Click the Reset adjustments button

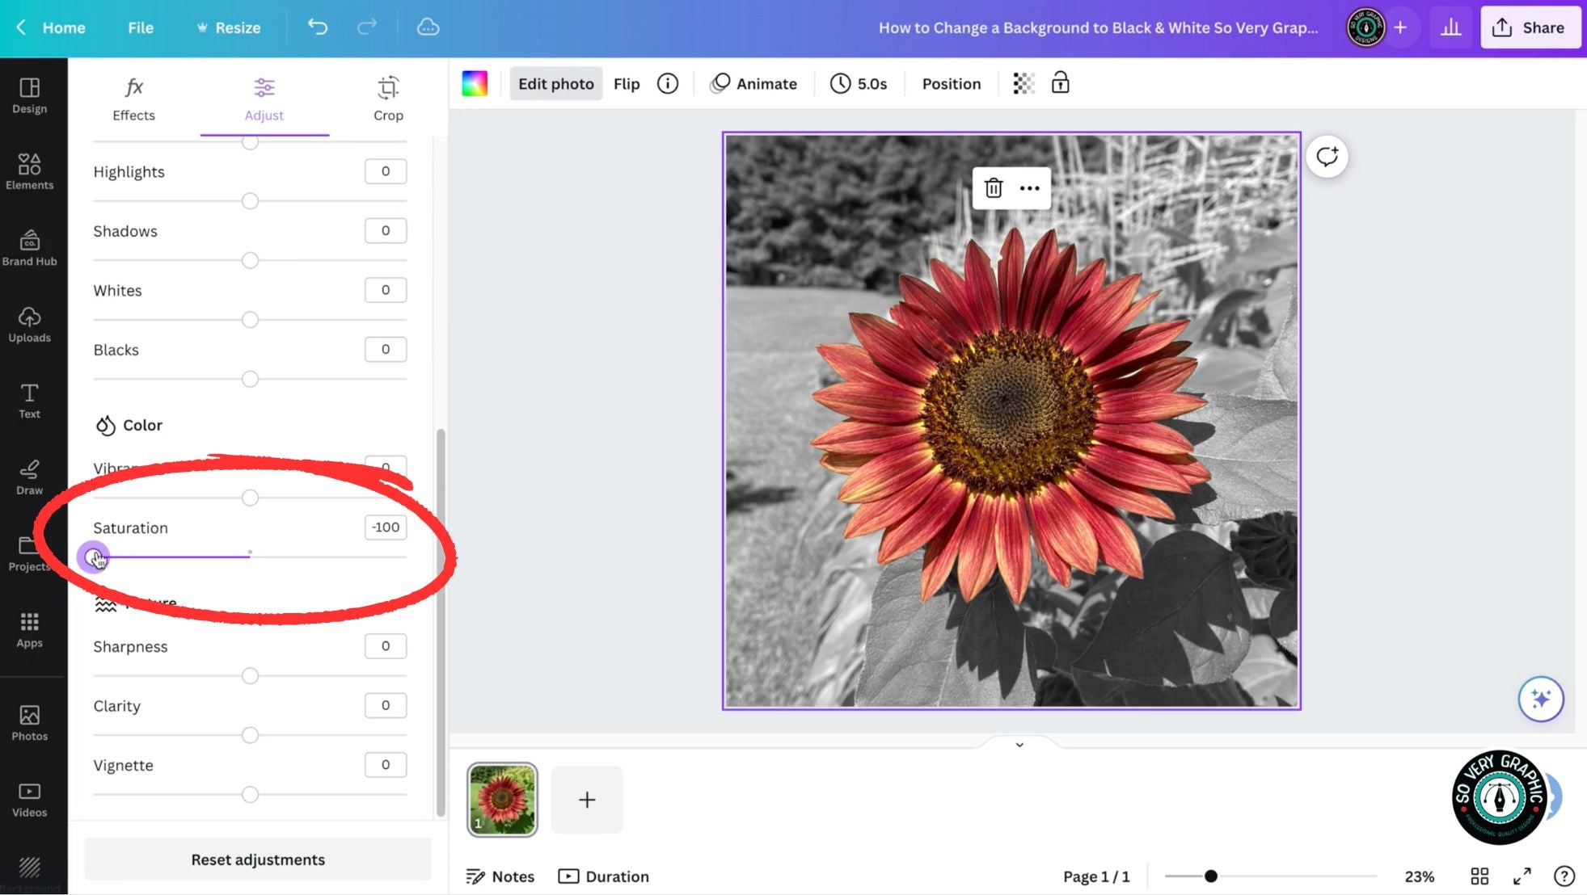pos(257,859)
